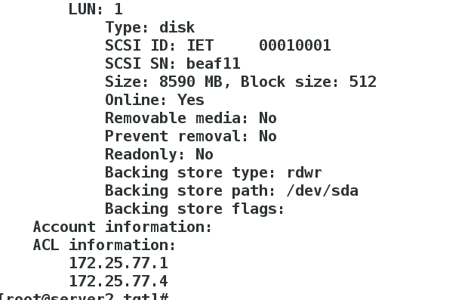474x300 pixels.
Task: Click the IET vendor text
Action: 200,45
